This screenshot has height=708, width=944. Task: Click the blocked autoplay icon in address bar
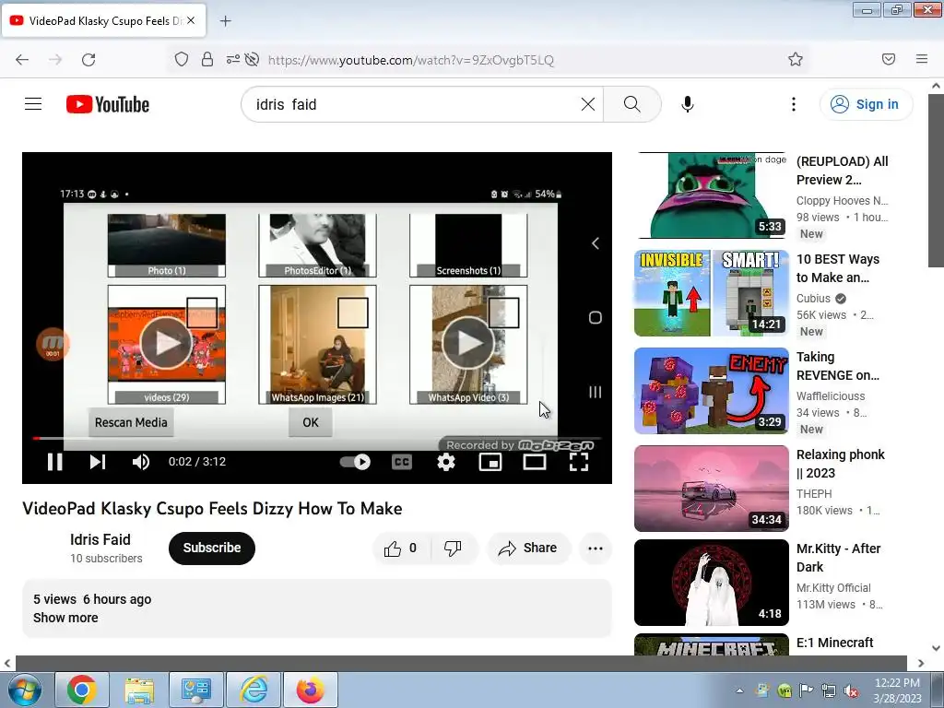tap(253, 59)
